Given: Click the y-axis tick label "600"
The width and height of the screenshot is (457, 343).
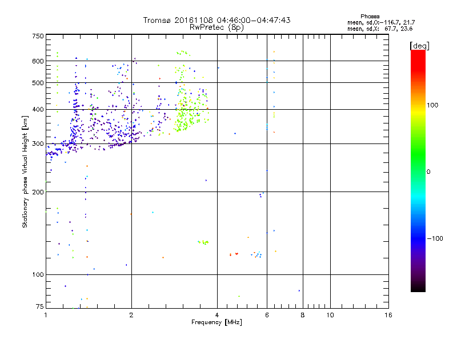Looking at the screenshot, I should tap(38, 61).
